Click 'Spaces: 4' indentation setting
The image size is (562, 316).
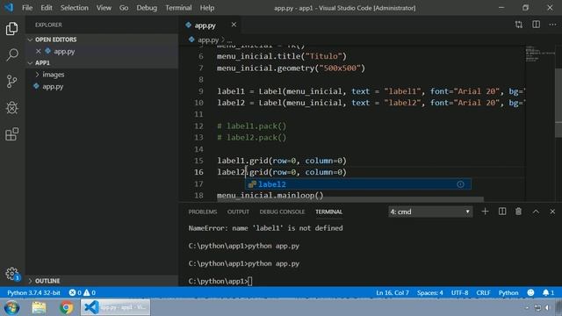[429, 292]
